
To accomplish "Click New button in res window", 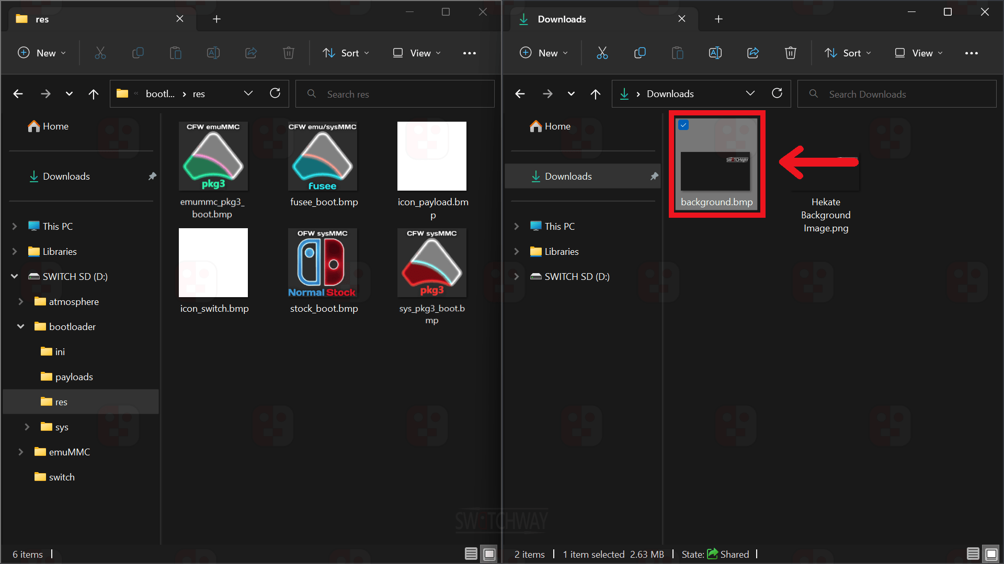I will click(42, 53).
